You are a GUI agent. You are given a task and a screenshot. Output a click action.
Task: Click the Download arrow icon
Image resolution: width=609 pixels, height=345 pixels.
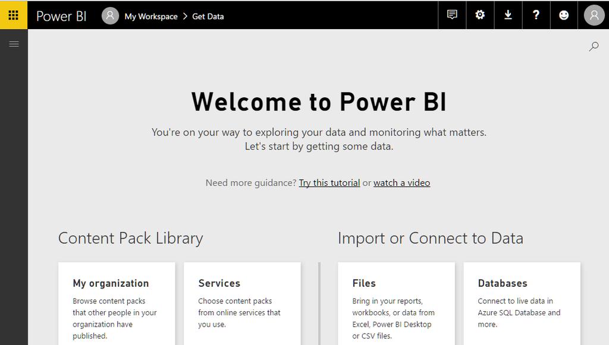(x=508, y=15)
